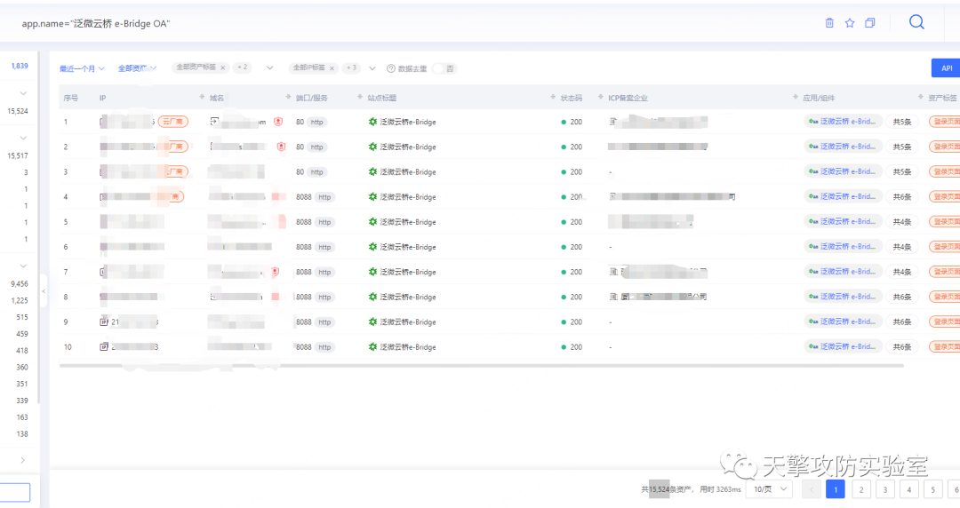Viewport: 960px width, 508px height.
Task: Click the search magnifier icon
Action: (916, 22)
